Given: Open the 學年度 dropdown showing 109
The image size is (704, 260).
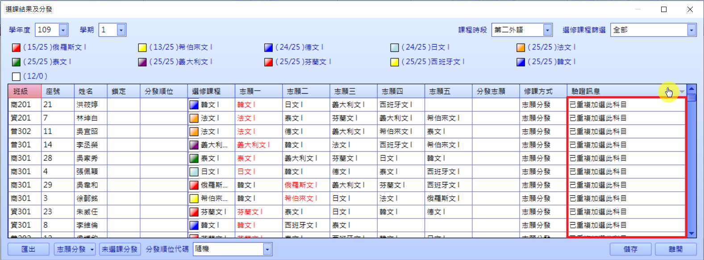Looking at the screenshot, I should coord(63,30).
